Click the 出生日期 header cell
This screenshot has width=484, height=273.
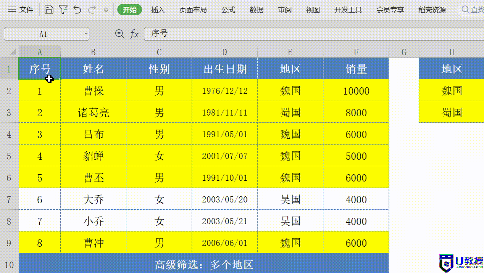pyautogui.click(x=224, y=69)
